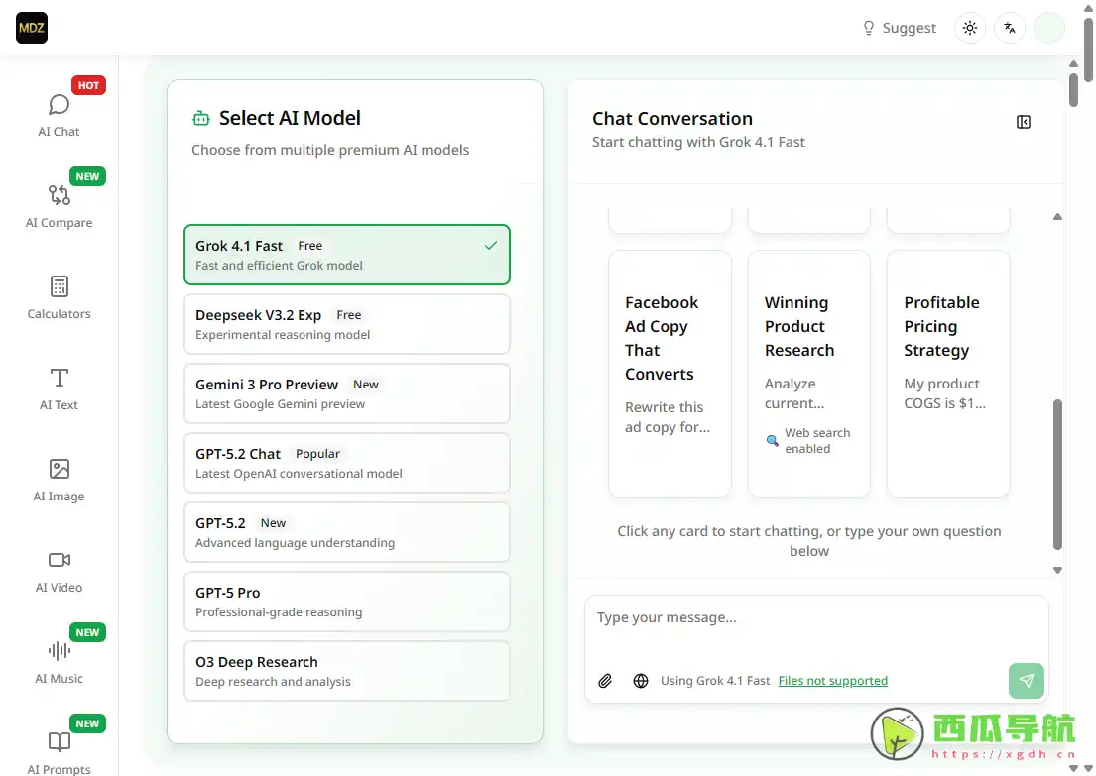Click the Suggest button
The height and width of the screenshot is (776, 1096).
click(x=899, y=28)
